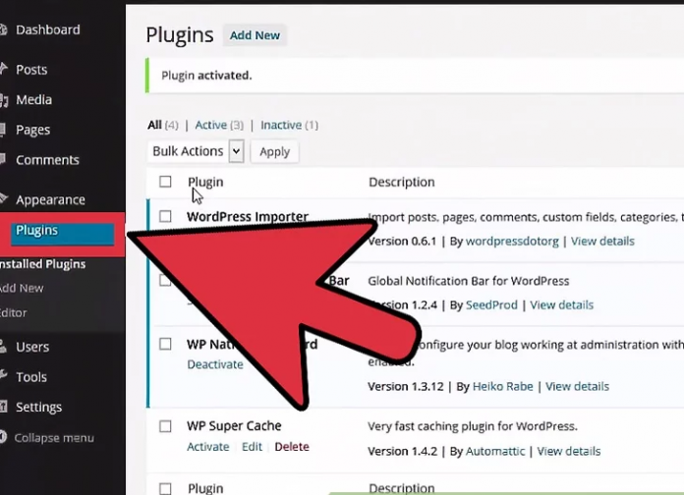Tick the select-all checkbox beside Plugin header

pos(165,182)
